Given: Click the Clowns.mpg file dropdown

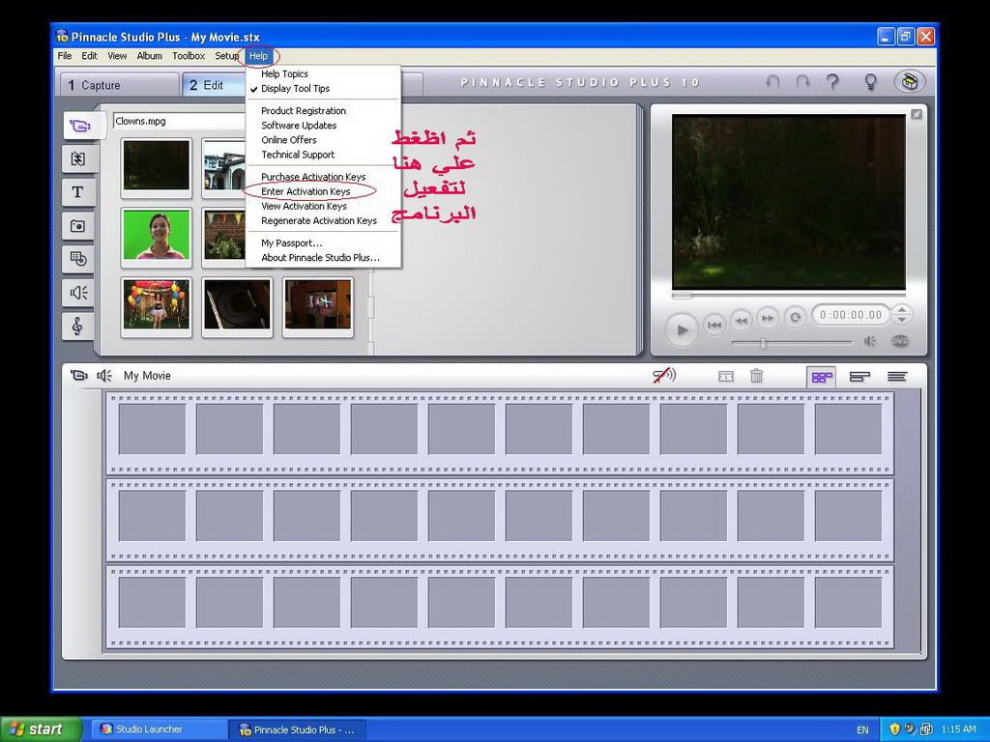Looking at the screenshot, I should pyautogui.click(x=179, y=121).
